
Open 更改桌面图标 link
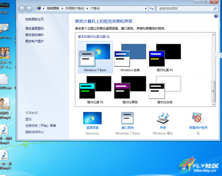point(35,28)
